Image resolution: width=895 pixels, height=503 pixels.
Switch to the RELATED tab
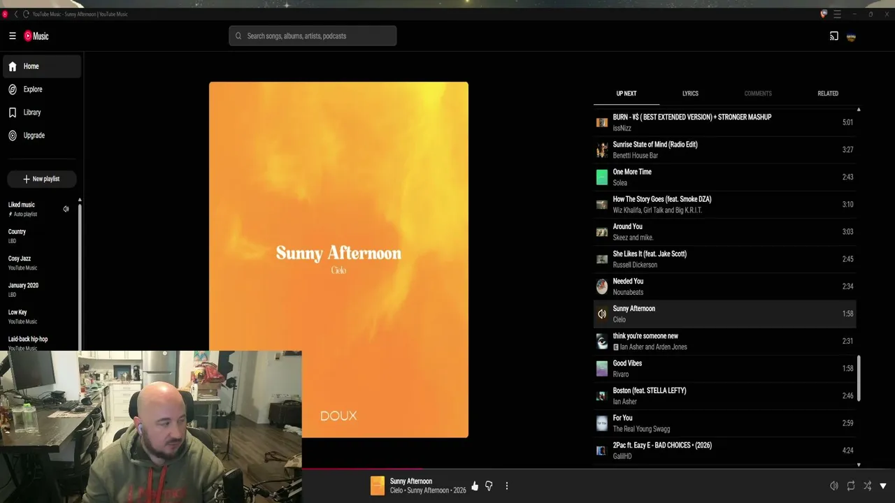point(828,94)
